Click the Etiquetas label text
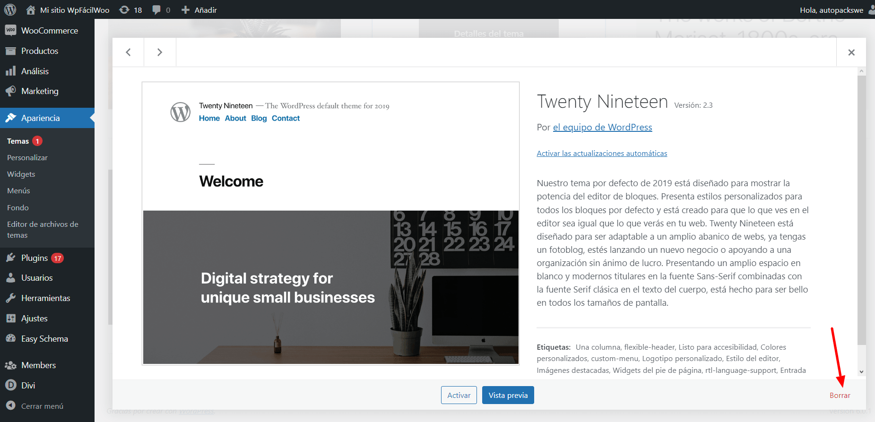 coord(554,347)
